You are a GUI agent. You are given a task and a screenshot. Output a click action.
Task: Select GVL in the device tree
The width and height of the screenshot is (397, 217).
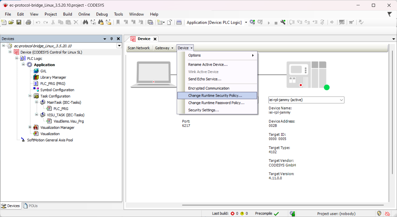coord(43,71)
